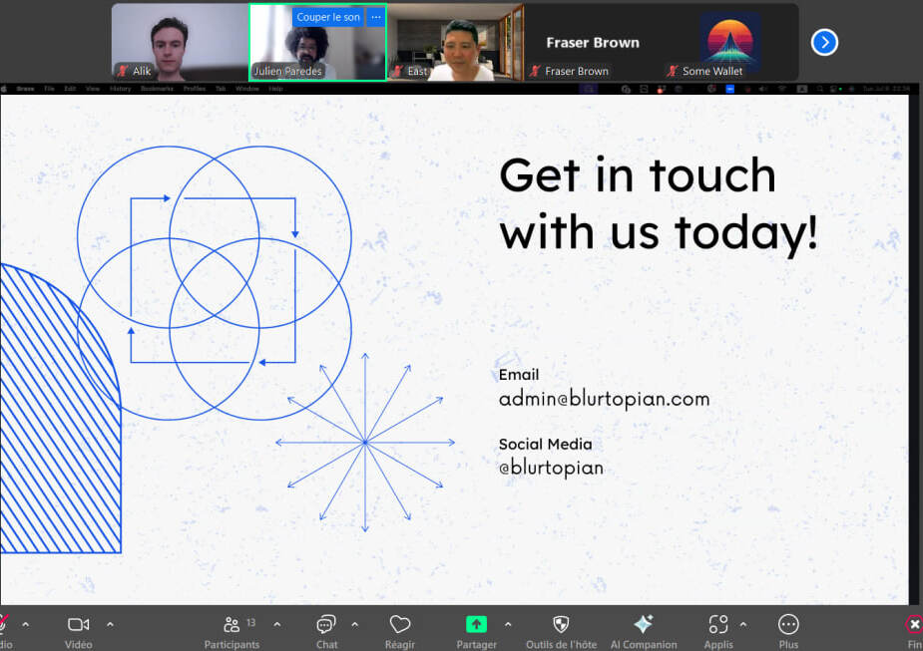The image size is (923, 651).
Task: Open the Bookmarks menu in the shared menu bar
Action: pos(157,89)
